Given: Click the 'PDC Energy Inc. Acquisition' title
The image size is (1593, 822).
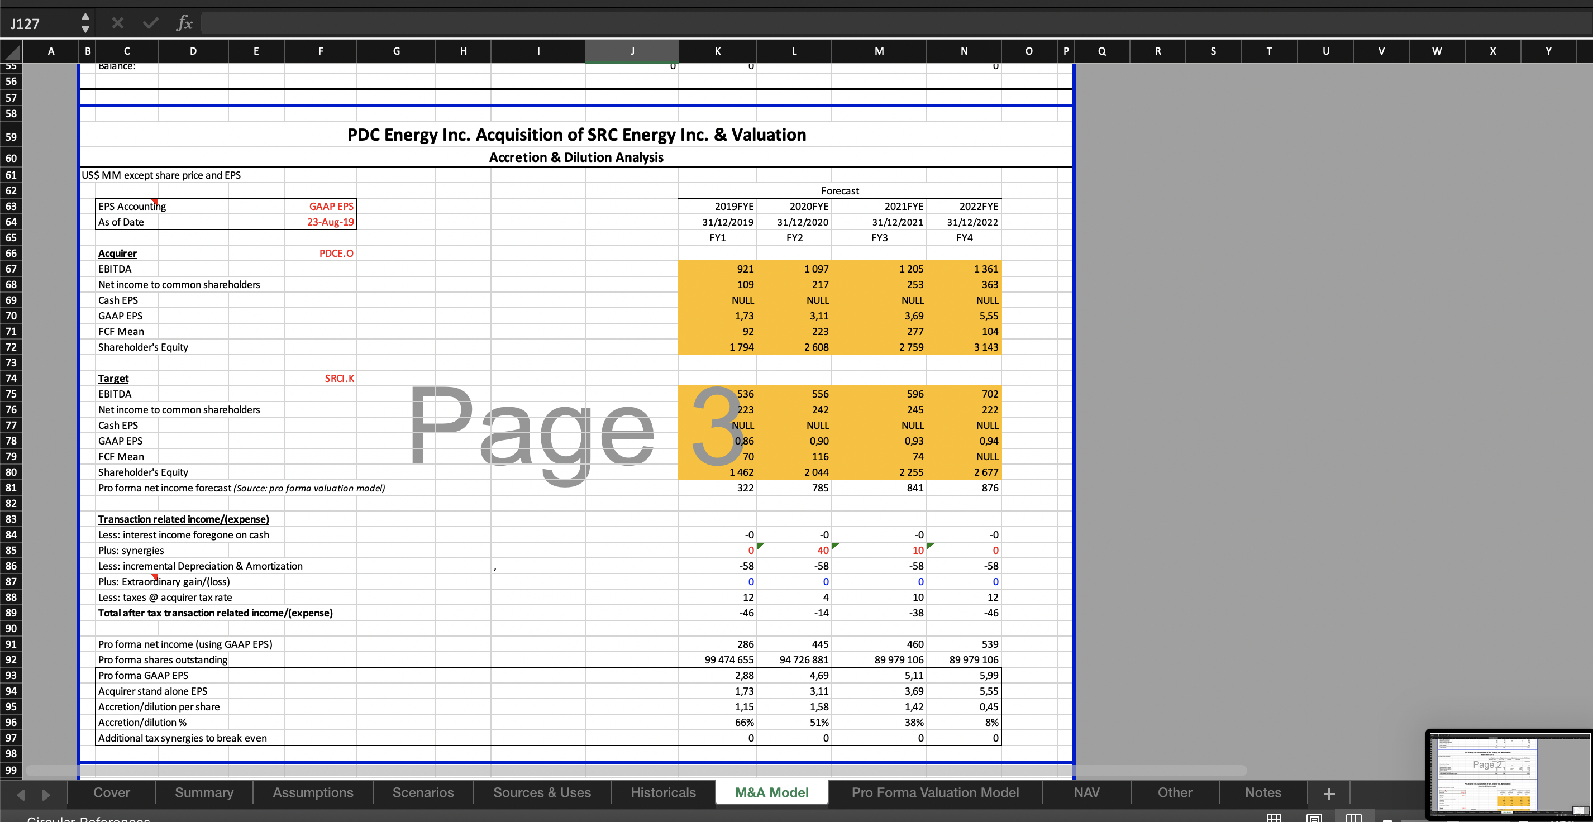Looking at the screenshot, I should (x=576, y=135).
